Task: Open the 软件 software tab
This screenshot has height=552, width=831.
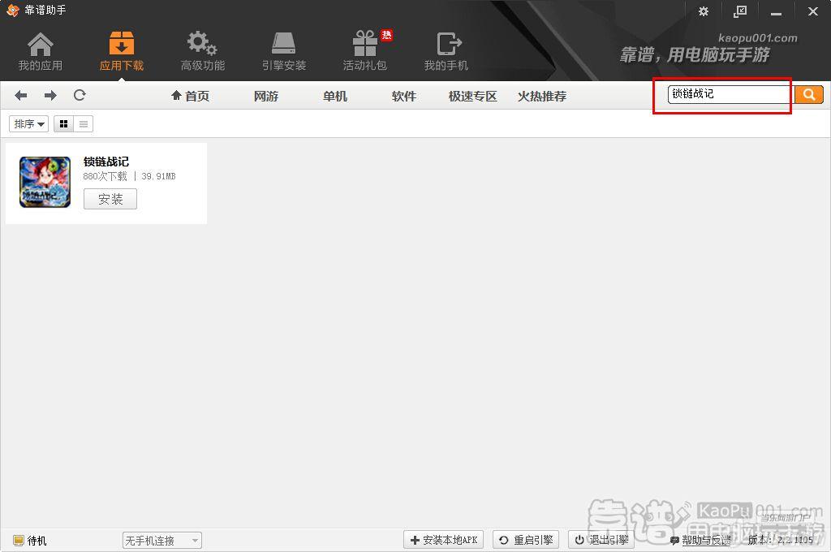Action: [x=404, y=96]
